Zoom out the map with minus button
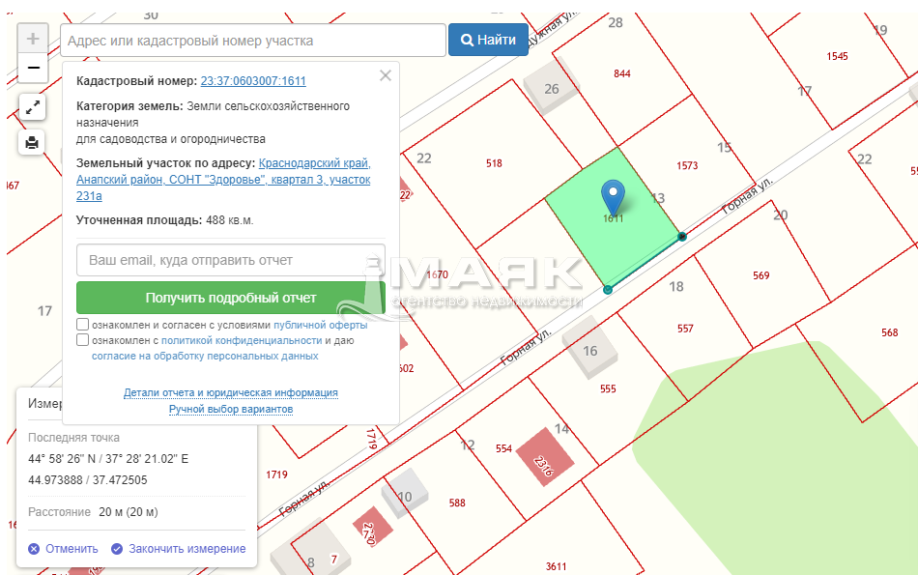This screenshot has height=575, width=918. tap(33, 69)
